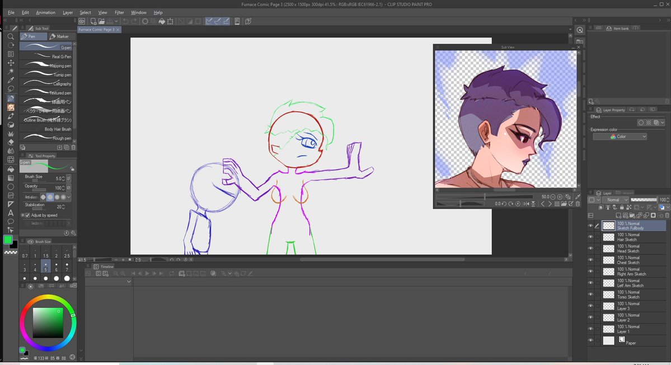Click the canvas horizontal scrollbar
The height and width of the screenshot is (365, 671).
(382, 259)
